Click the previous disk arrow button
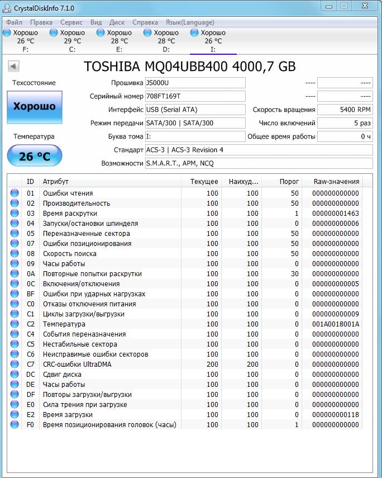Screen dimensions: 382x478 pos(13,67)
